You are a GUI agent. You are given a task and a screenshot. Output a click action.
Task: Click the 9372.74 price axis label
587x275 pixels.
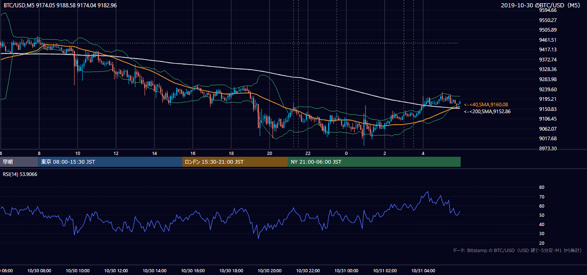[x=548, y=60]
